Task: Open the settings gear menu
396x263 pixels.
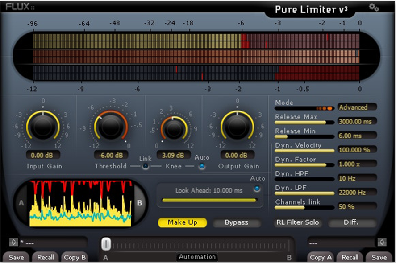Action: [373, 8]
